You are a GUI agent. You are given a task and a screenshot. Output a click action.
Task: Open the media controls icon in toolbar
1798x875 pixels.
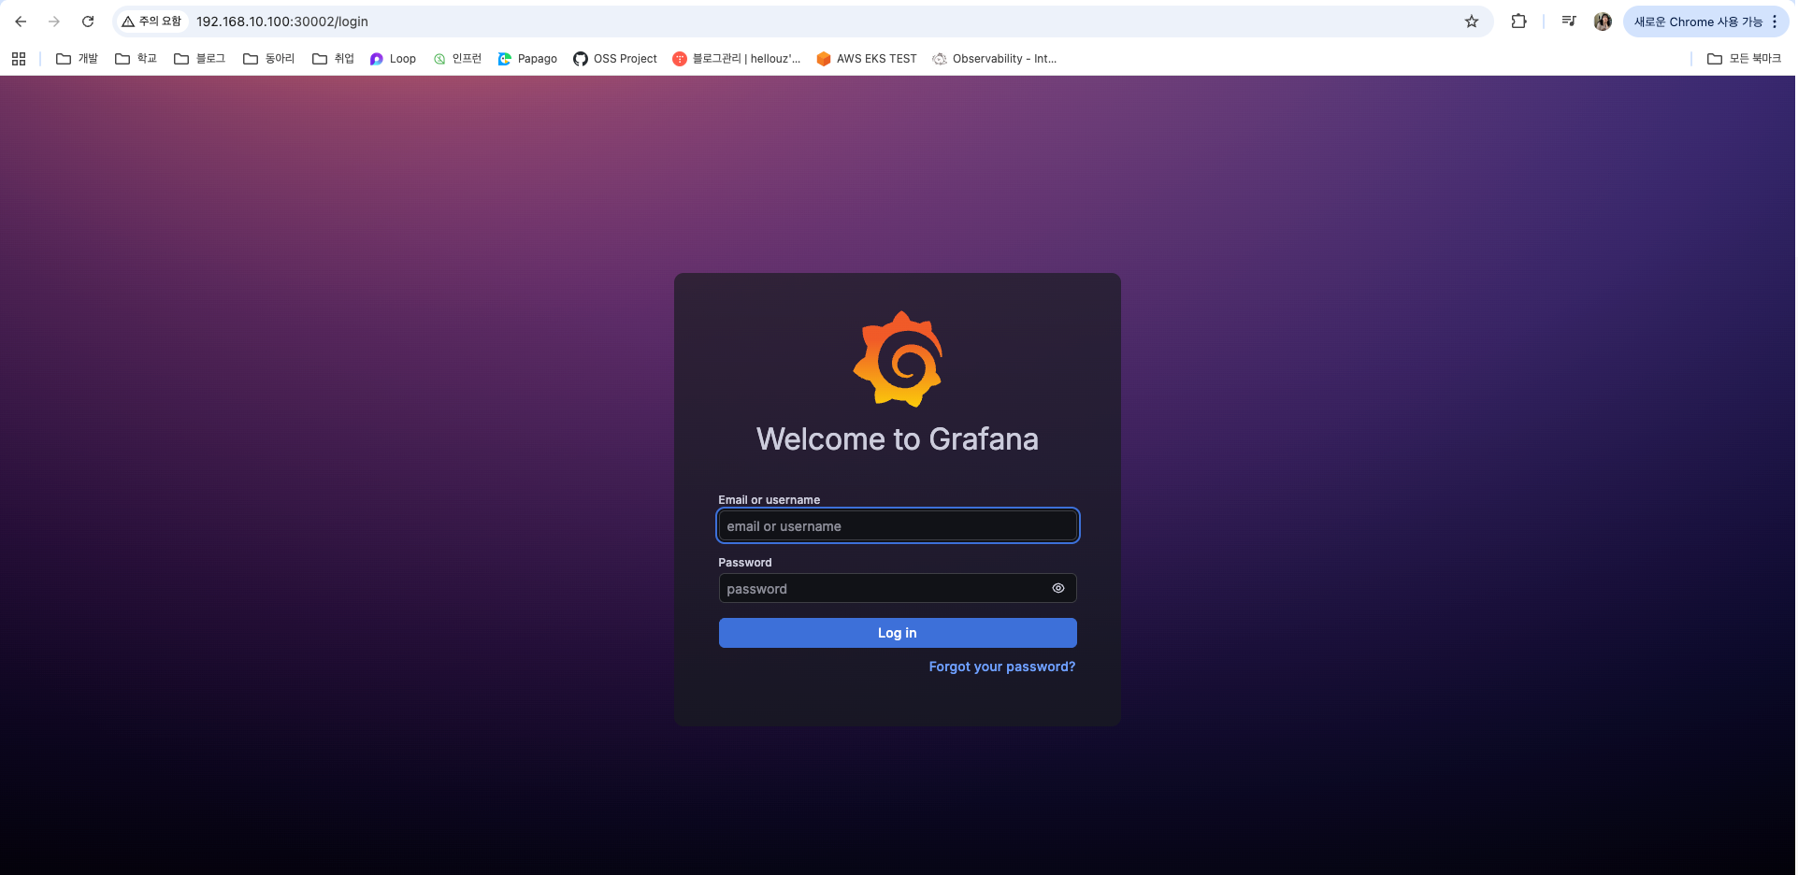(1569, 22)
